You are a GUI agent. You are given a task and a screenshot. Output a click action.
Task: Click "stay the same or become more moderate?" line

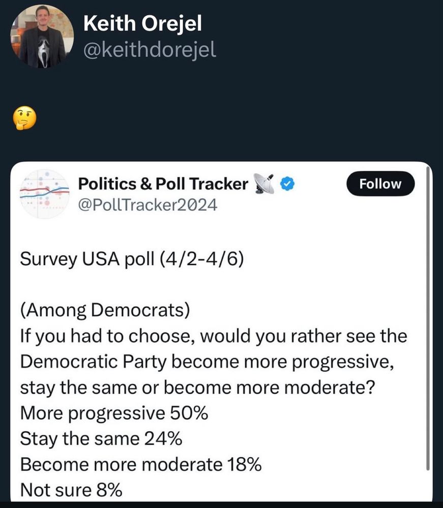coord(198,387)
